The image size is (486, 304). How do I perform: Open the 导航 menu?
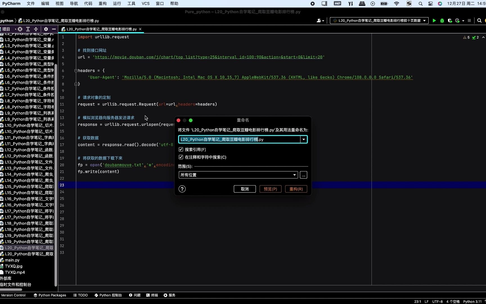[74, 4]
